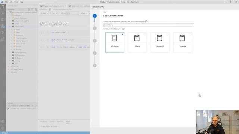The height and width of the screenshot is (134, 239).
Task: Collapse the Databases folder arrow
Action: click(x=9, y=15)
